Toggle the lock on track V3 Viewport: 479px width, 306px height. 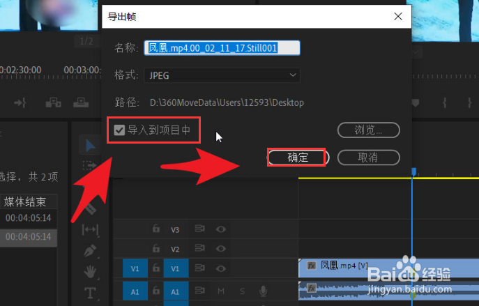point(156,228)
